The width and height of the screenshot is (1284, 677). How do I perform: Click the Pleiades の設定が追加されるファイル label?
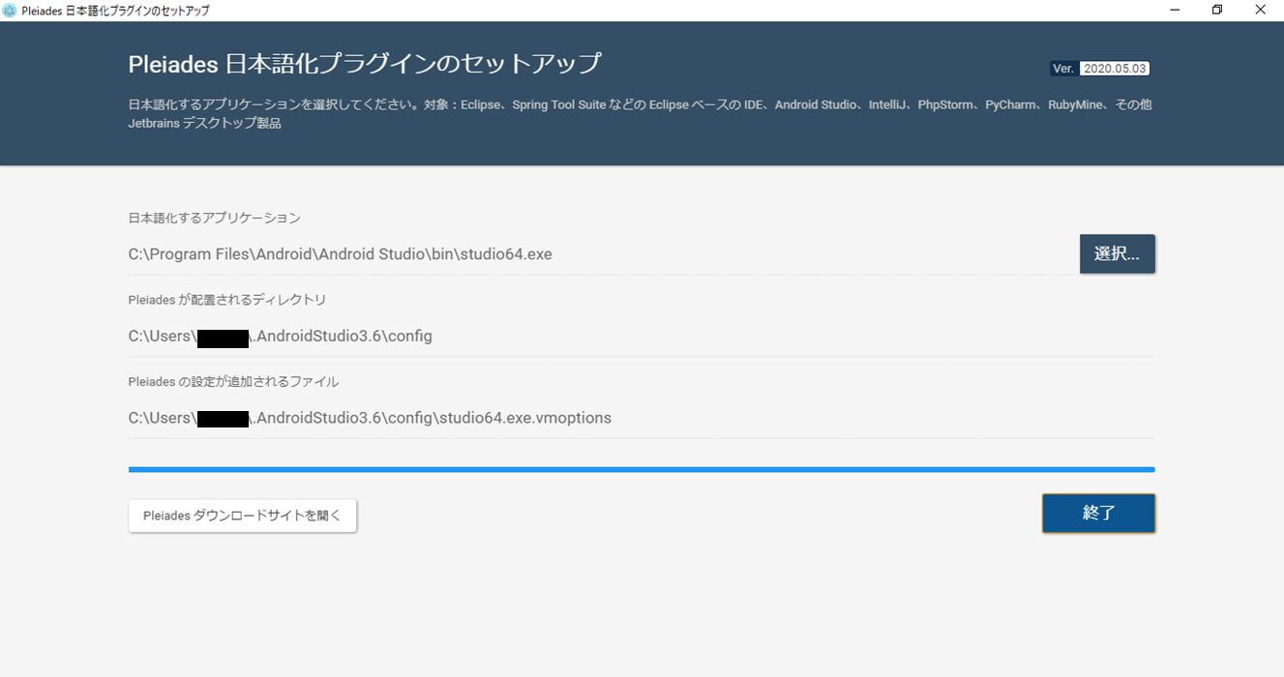tap(233, 382)
